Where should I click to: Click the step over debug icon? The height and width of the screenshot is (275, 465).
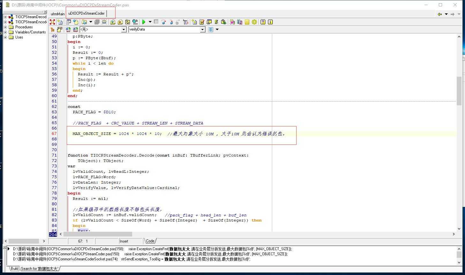[164, 22]
